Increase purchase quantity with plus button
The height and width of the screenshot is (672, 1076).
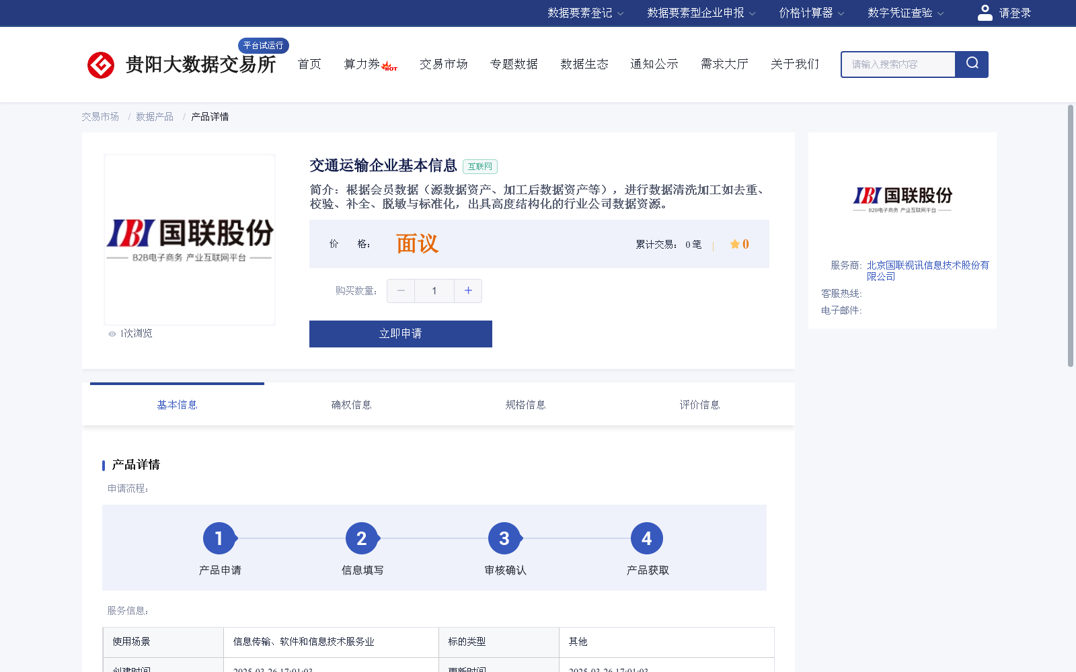coord(468,290)
